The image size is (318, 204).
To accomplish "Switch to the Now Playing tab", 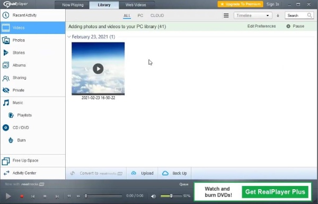I will pos(73,5).
